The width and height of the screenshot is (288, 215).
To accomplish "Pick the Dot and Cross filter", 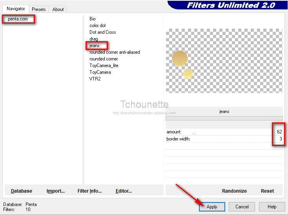I will coord(102,32).
